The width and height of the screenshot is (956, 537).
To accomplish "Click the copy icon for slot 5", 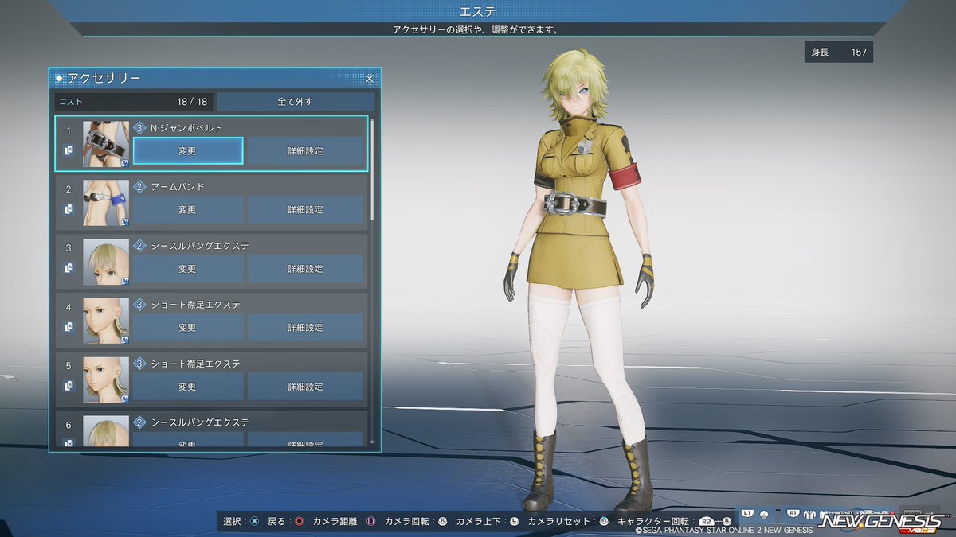I will (x=69, y=386).
